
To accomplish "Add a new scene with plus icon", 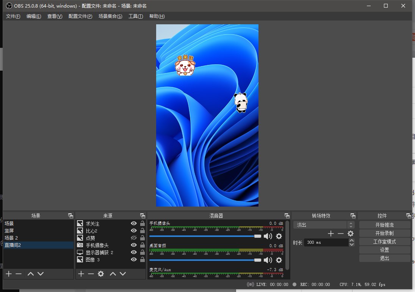I will click(x=9, y=274).
